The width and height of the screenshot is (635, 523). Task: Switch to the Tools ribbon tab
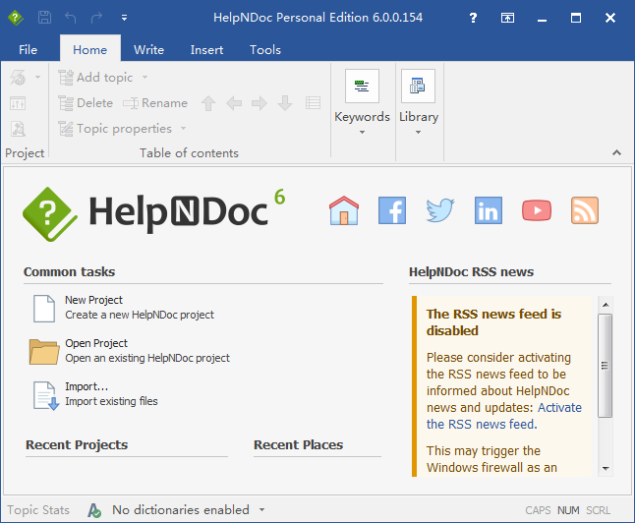[265, 49]
